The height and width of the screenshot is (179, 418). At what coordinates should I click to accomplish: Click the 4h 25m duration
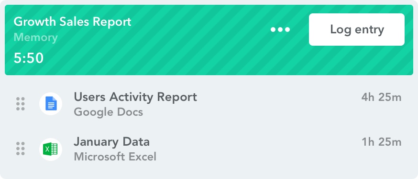point(381,97)
